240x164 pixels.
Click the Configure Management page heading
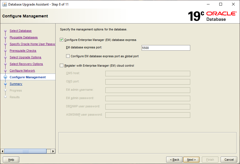25,16
